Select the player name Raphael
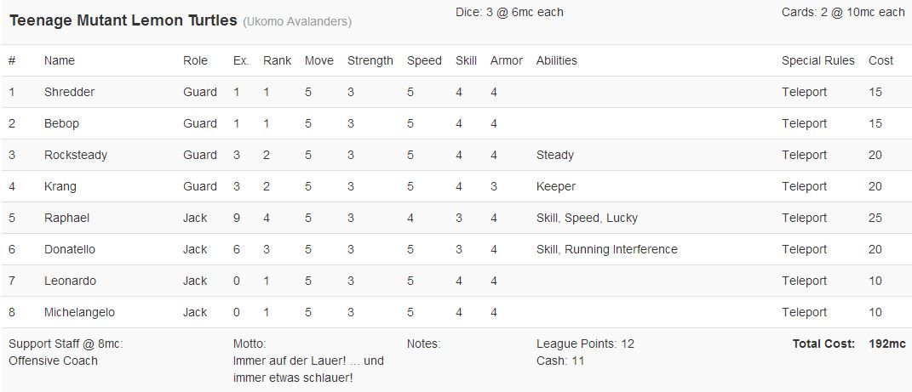 coord(66,218)
